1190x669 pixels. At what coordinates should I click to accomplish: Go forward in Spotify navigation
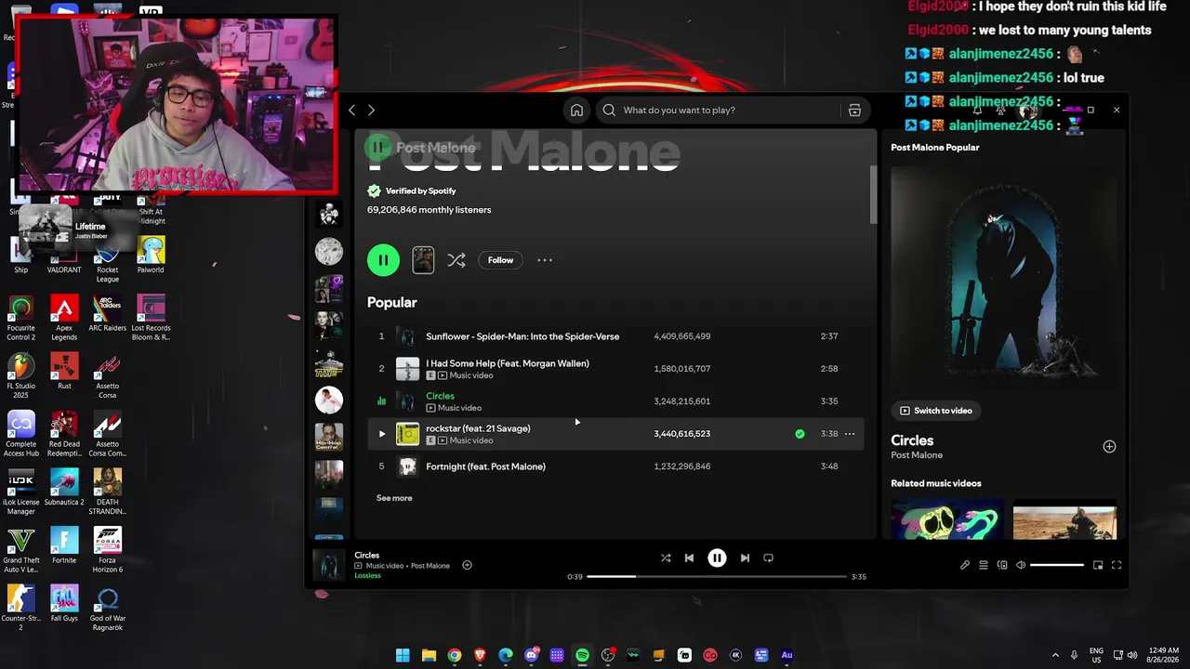(x=371, y=110)
